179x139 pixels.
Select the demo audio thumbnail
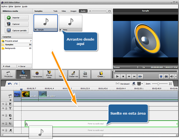point(70,23)
